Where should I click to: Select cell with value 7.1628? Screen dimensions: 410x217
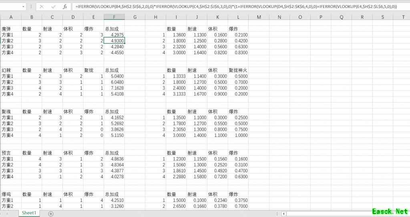click(114, 88)
